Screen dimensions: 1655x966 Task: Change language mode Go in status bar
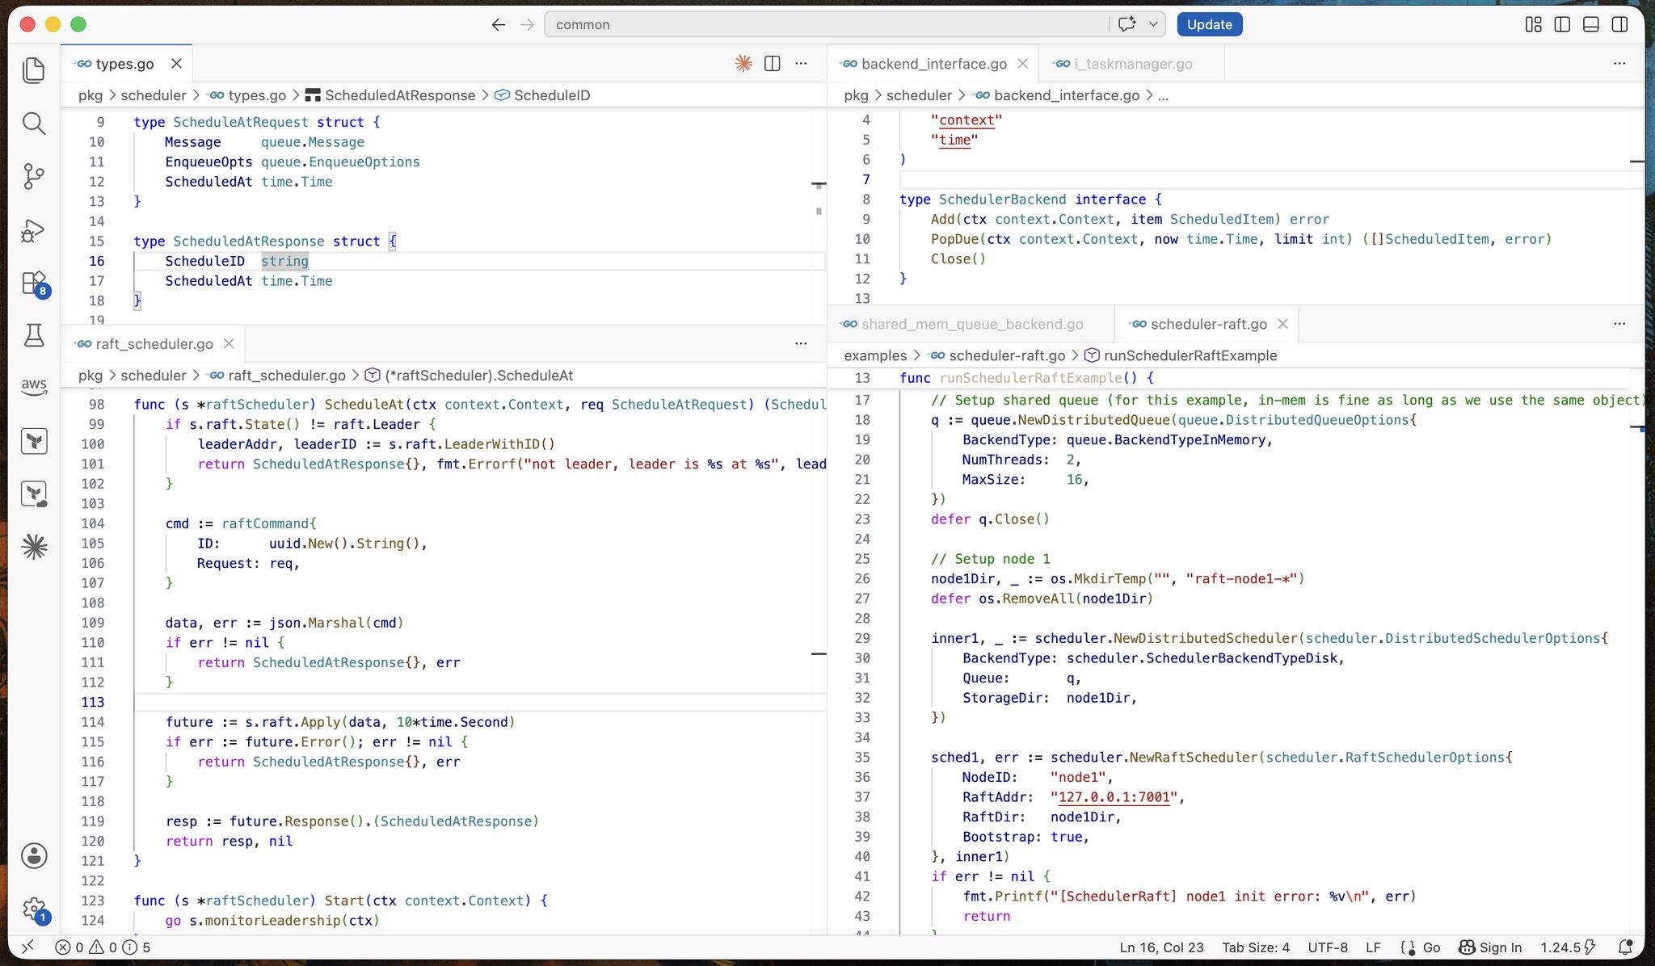click(x=1431, y=947)
